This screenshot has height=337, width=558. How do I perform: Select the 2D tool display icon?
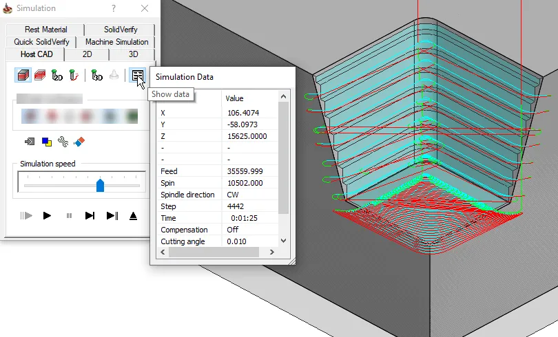click(58, 76)
